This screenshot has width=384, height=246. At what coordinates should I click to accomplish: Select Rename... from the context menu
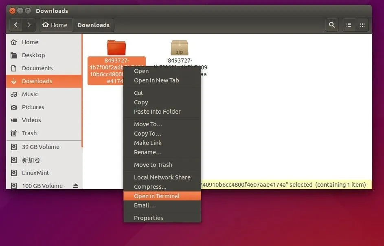[148, 152]
